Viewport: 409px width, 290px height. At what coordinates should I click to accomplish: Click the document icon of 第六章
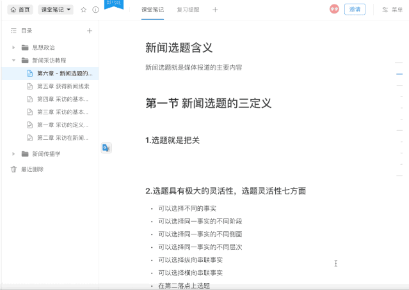pos(30,73)
